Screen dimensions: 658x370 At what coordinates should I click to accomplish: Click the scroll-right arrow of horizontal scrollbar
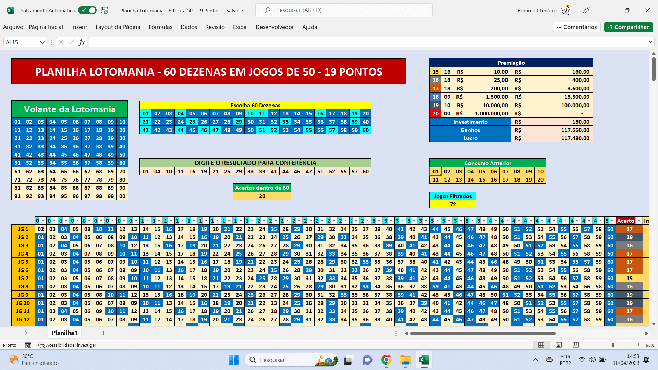(646, 333)
